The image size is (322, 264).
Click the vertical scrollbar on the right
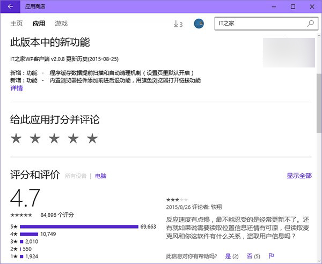point(318,107)
